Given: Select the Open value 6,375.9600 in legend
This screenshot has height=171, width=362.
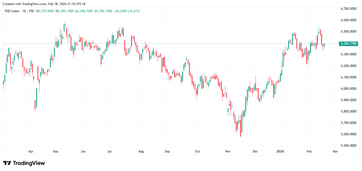Looking at the screenshot, I should point(46,11).
